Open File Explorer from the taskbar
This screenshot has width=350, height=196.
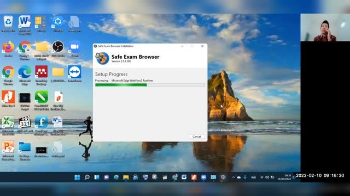[126, 177]
